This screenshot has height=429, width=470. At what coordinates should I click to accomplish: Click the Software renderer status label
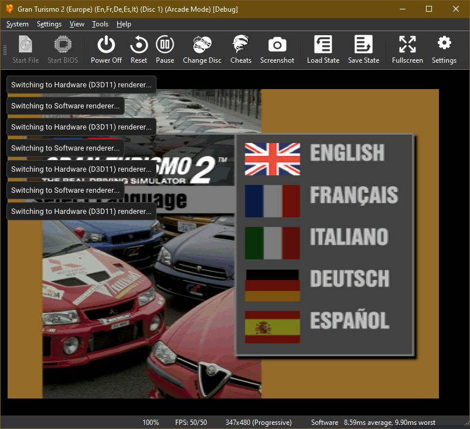tap(324, 423)
